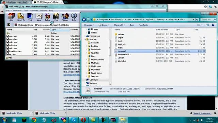Open the change view dropdown arrow

click(x=202, y=25)
